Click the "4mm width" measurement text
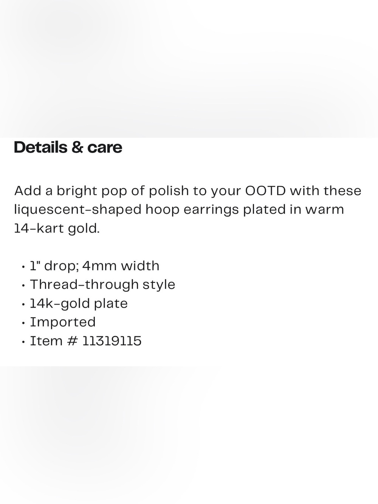The height and width of the screenshot is (504, 378). (x=121, y=266)
